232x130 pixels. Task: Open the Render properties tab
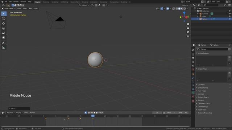(x=193, y=55)
